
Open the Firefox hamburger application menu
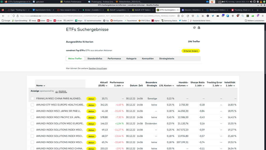pyautogui.click(x=263, y=16)
